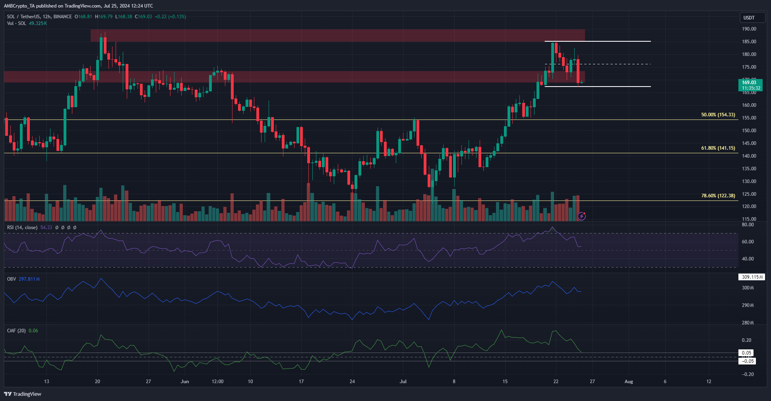Click the 22 date label on time axis

tap(556, 382)
